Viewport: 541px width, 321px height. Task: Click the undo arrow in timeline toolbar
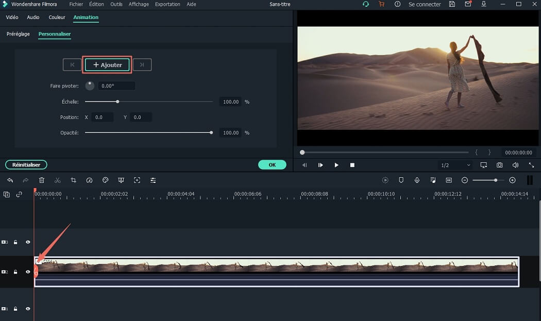point(10,180)
